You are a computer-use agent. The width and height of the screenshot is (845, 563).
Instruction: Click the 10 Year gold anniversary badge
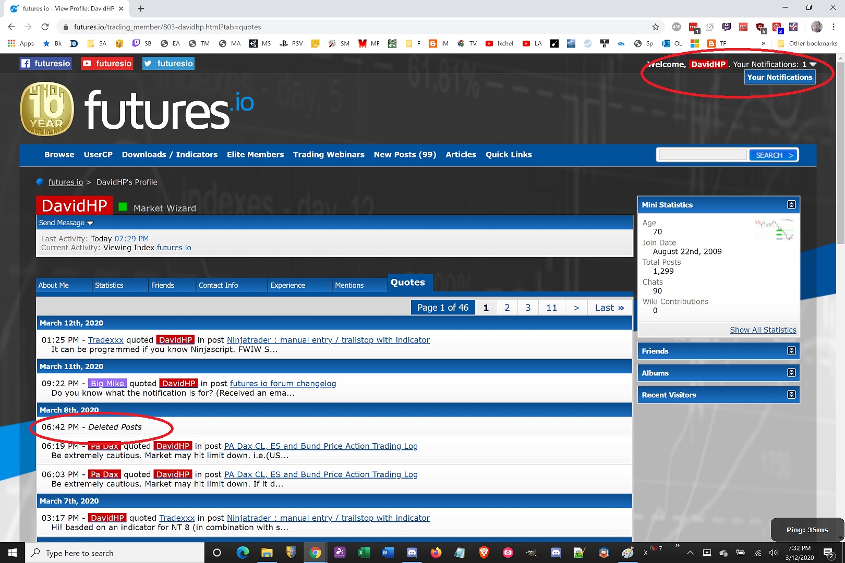(x=47, y=109)
